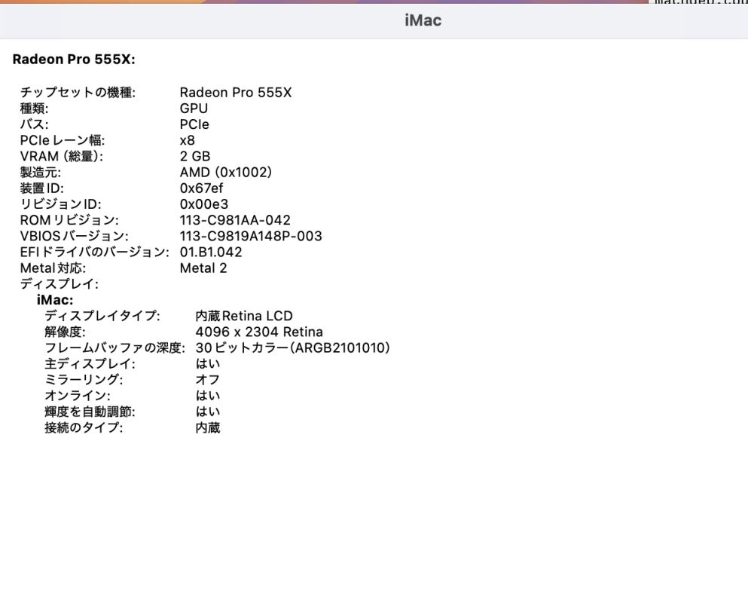Select the PCIe bus value
748x603 pixels.
tap(194, 124)
